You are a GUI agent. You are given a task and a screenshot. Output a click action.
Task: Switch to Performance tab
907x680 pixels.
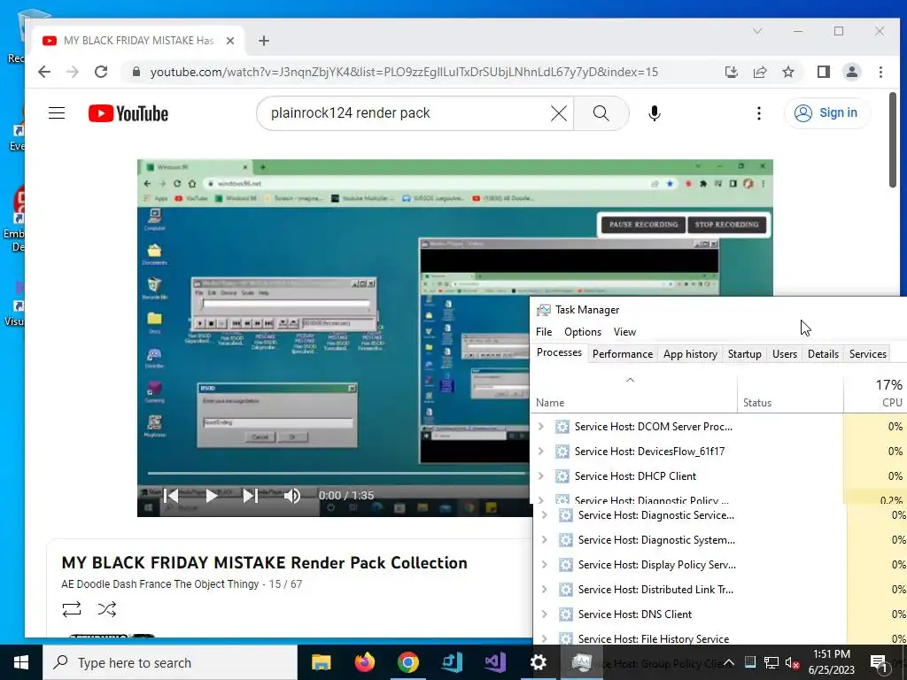623,354
